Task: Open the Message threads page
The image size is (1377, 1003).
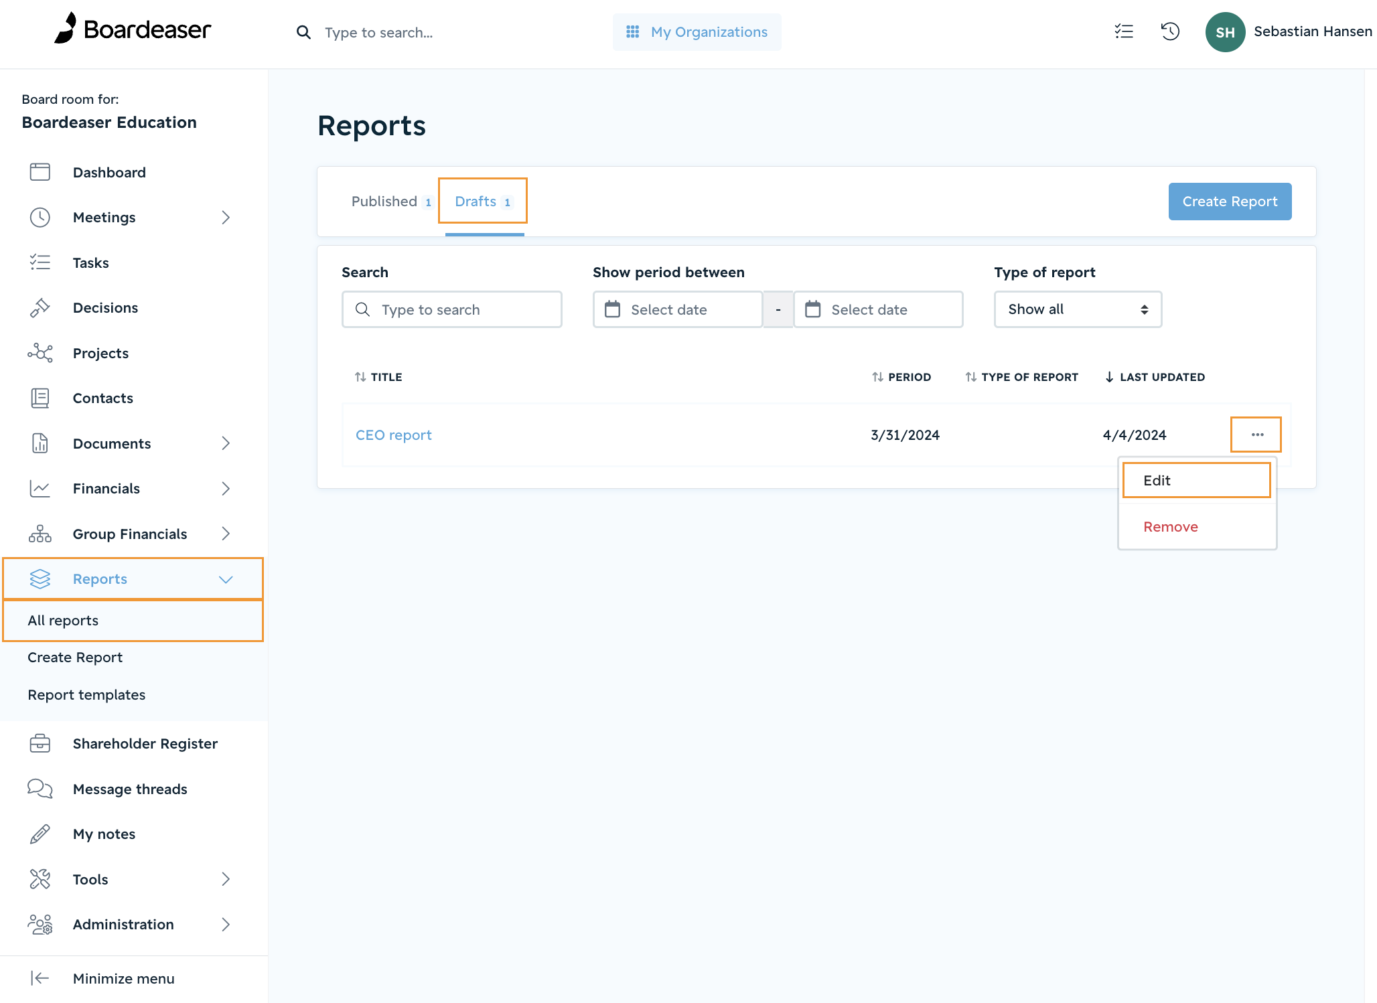Action: [x=130, y=789]
